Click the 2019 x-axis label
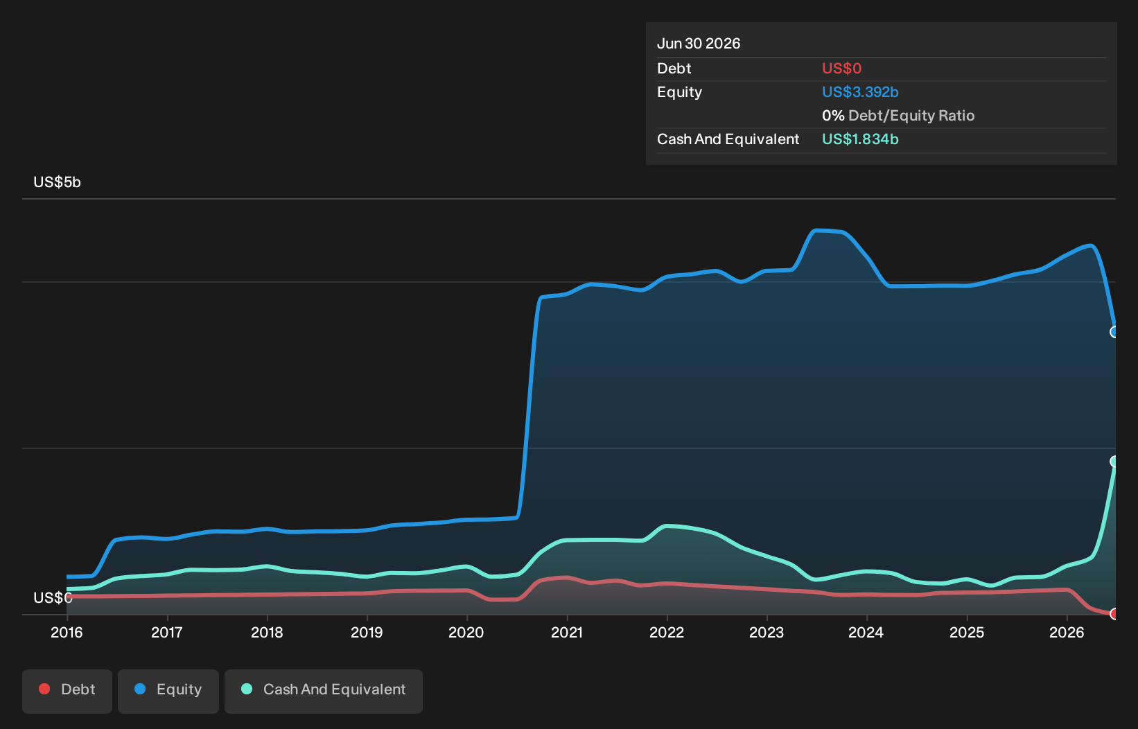The image size is (1138, 729). click(x=367, y=632)
